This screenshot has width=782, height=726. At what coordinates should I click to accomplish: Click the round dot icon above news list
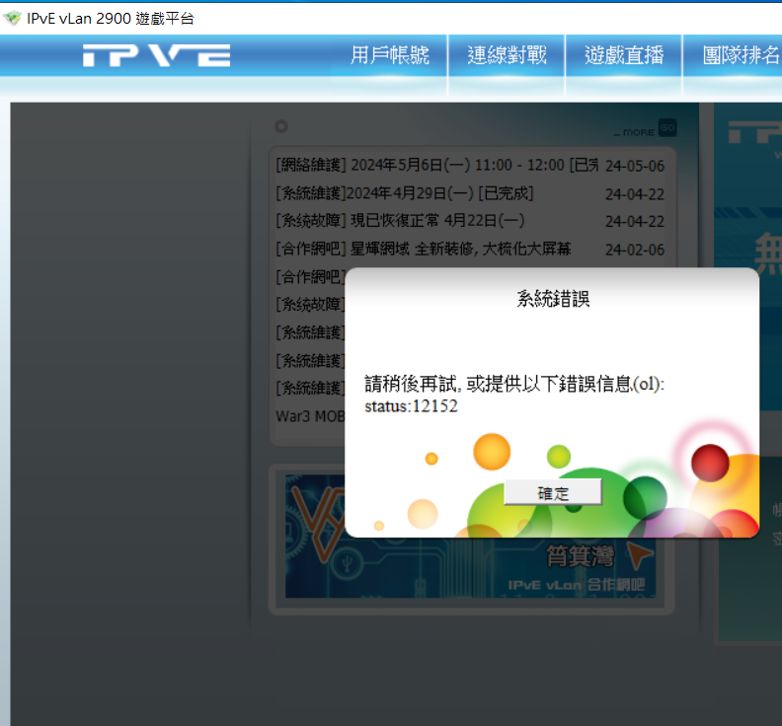click(x=281, y=126)
